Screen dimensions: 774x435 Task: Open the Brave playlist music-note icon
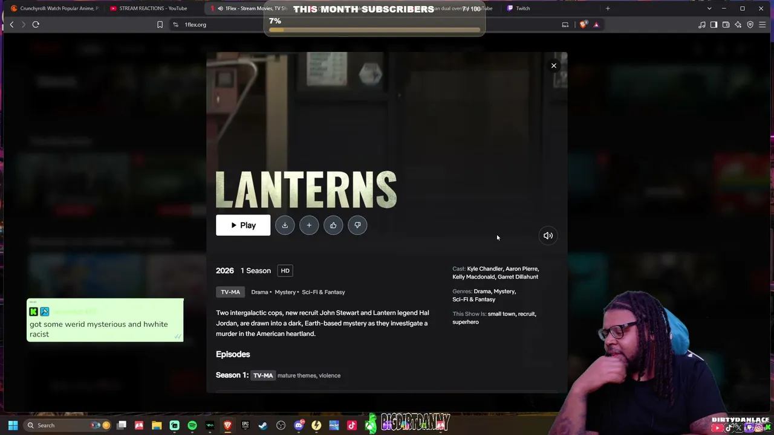point(701,25)
